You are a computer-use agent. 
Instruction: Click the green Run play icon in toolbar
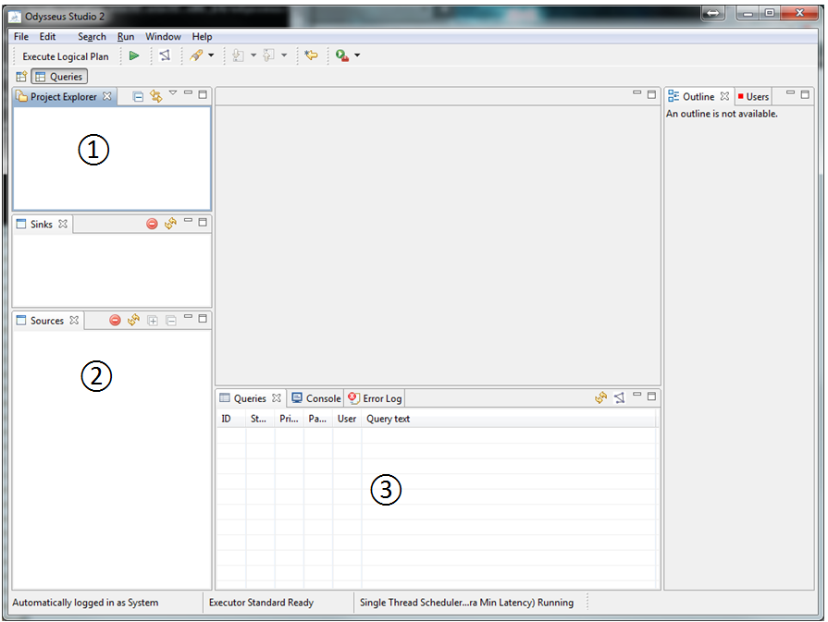134,56
